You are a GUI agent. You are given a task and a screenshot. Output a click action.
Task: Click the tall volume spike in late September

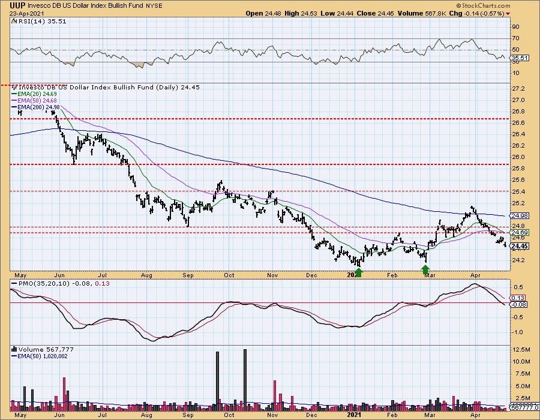tap(217, 382)
